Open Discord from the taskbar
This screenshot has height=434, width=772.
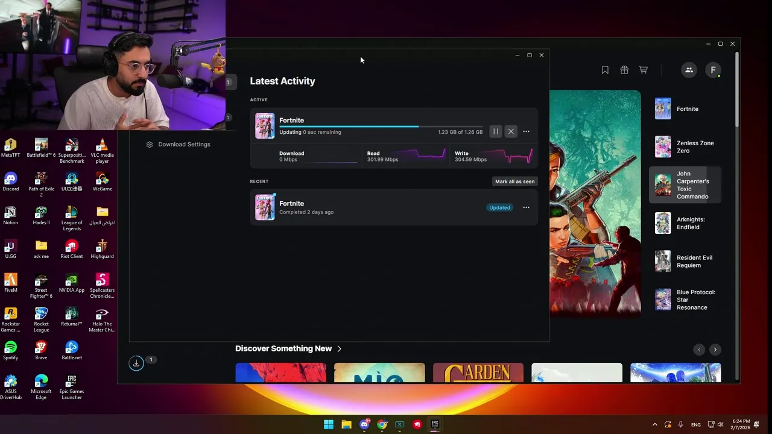click(x=364, y=424)
